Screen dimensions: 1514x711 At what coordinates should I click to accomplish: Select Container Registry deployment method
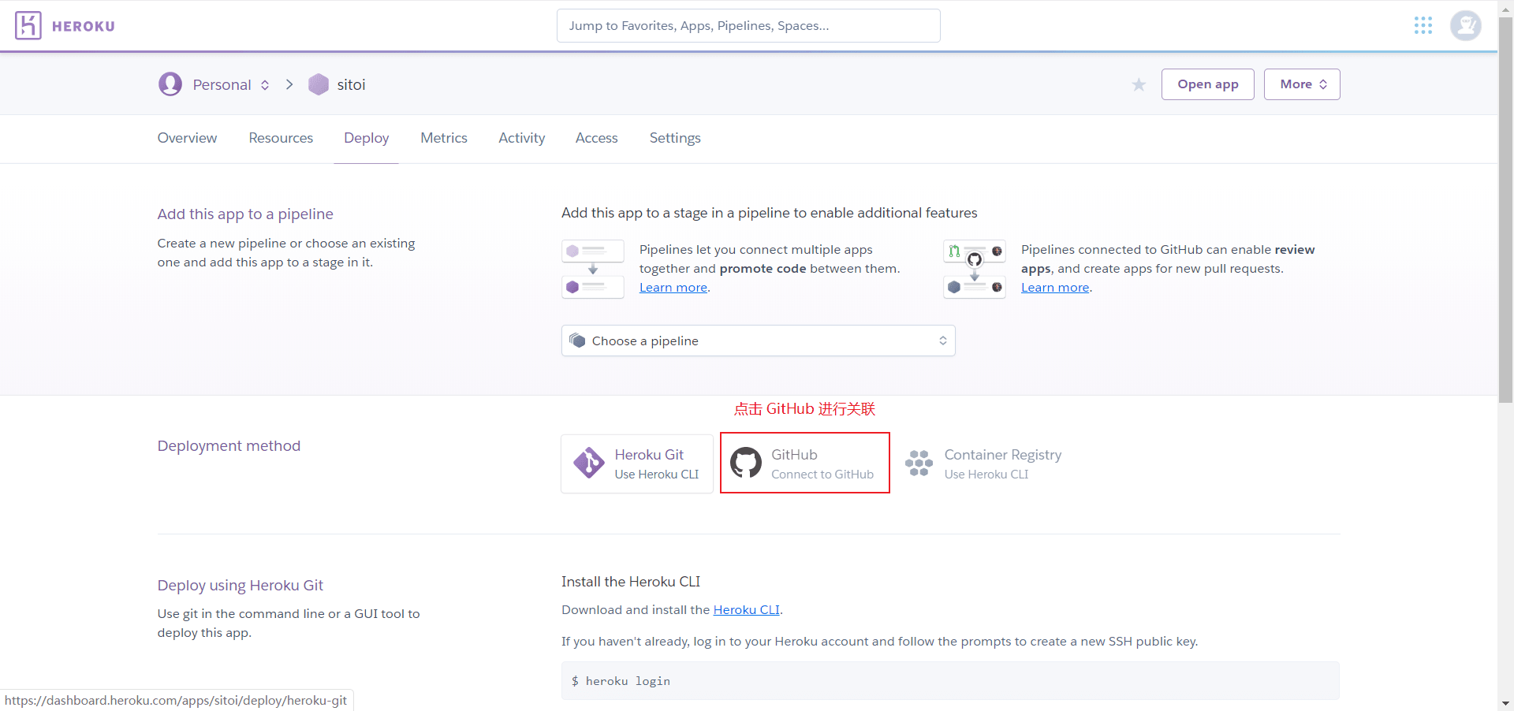coord(984,463)
